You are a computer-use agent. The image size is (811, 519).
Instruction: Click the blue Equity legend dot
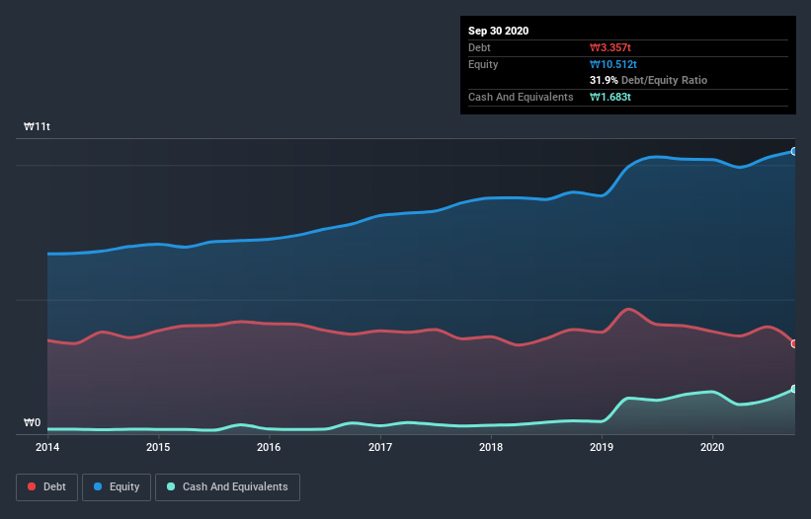98,486
